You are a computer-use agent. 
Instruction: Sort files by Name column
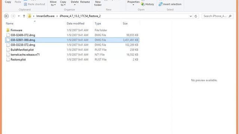tap(9, 23)
